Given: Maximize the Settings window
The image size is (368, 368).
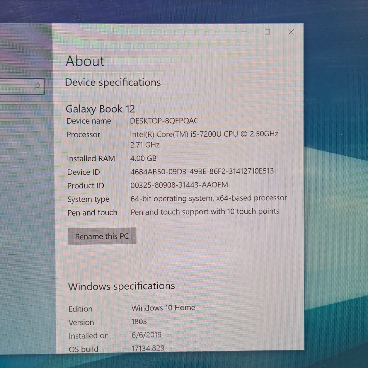Looking at the screenshot, I should click(267, 32).
